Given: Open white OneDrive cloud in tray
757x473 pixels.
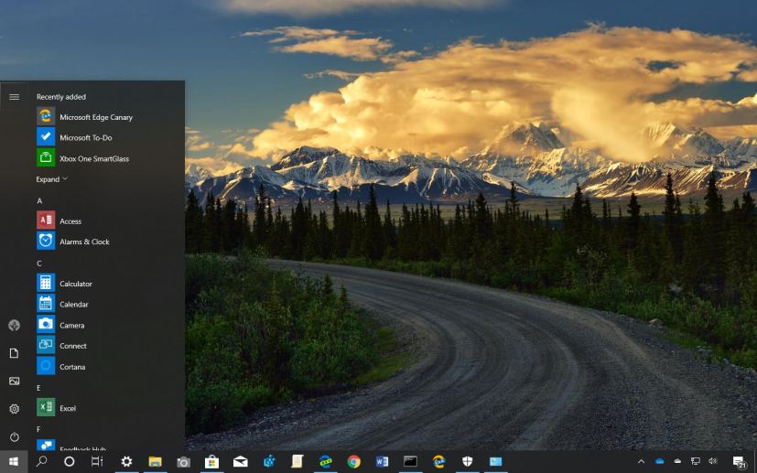Looking at the screenshot, I should 677,461.
